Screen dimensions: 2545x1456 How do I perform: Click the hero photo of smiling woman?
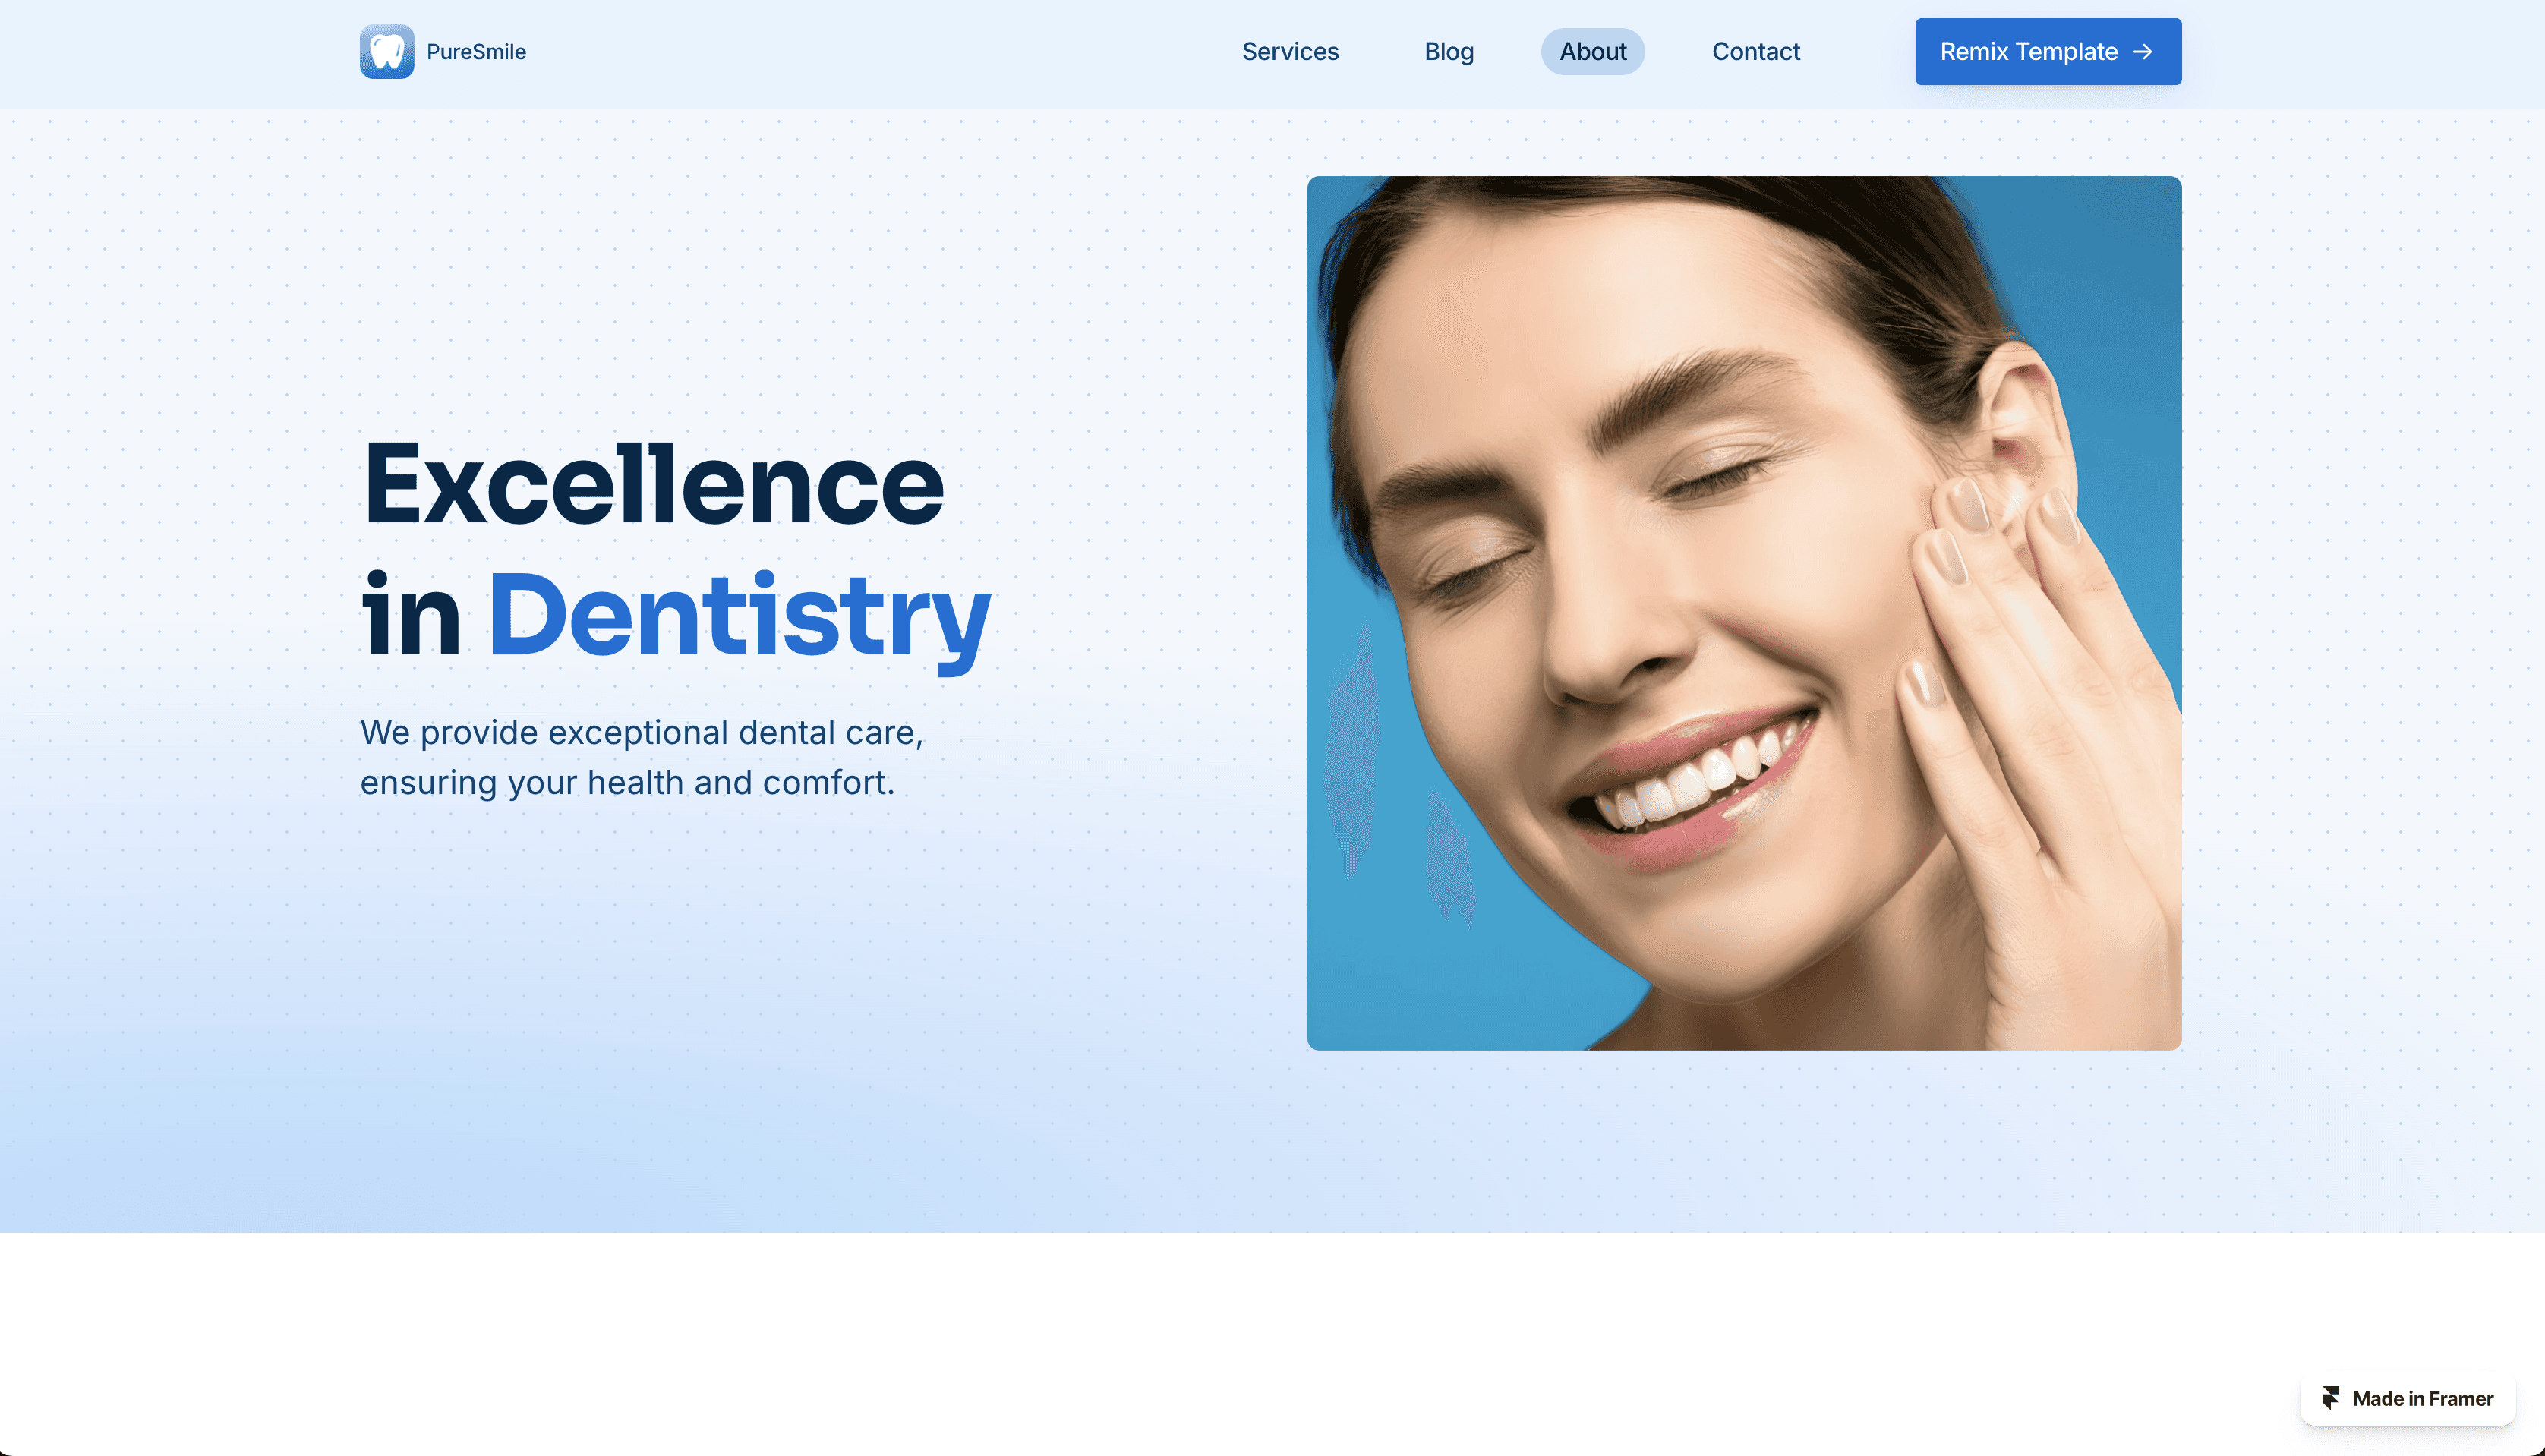click(1744, 613)
